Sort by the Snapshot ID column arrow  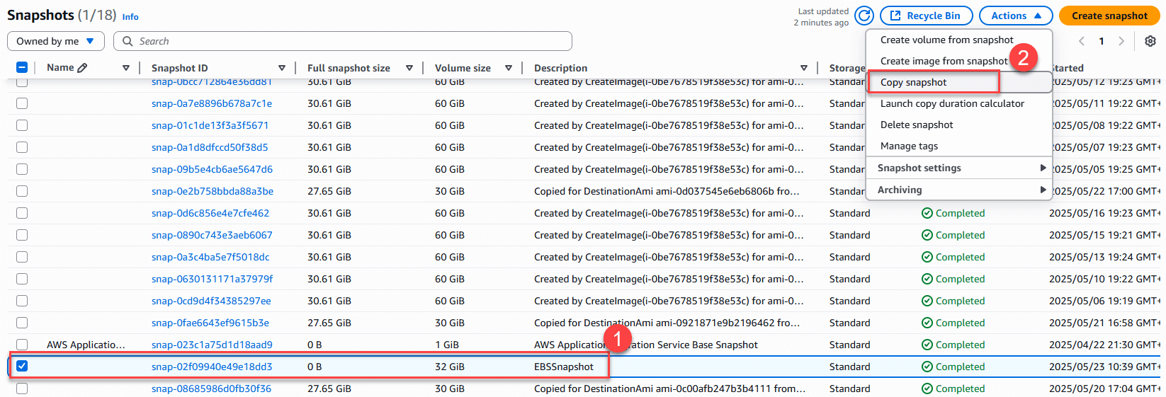[281, 68]
